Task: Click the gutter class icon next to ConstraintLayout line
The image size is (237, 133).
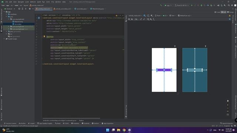Action: 39,18
